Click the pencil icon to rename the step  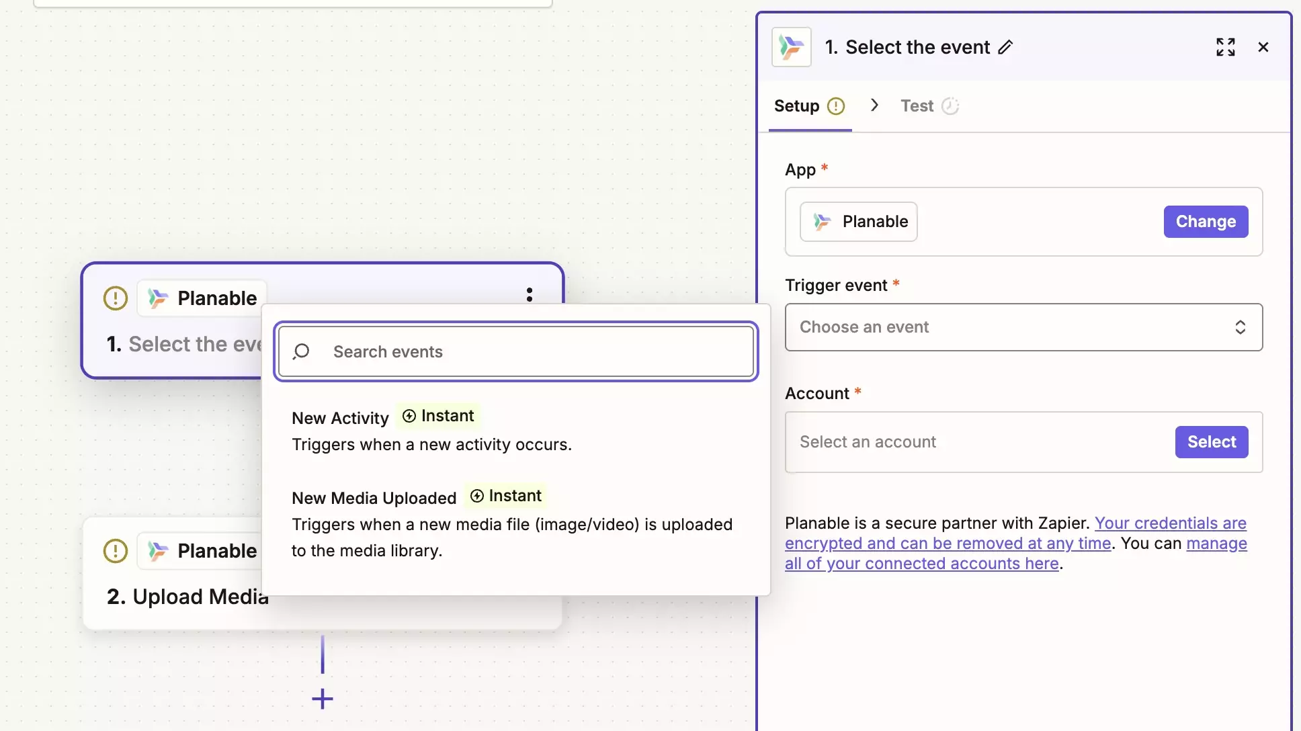[x=1005, y=47]
